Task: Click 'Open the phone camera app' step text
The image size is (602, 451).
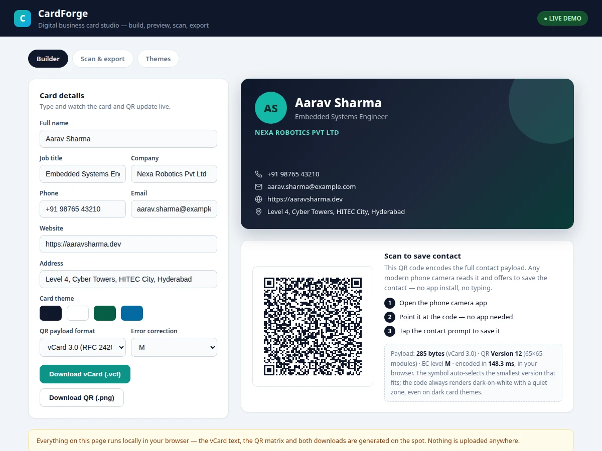Action: point(443,303)
